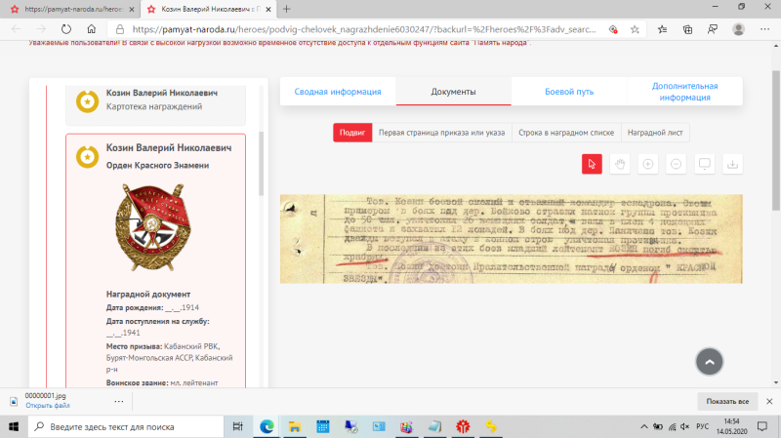Open browser collections
Viewport: 781px width, 438px height.
click(687, 29)
